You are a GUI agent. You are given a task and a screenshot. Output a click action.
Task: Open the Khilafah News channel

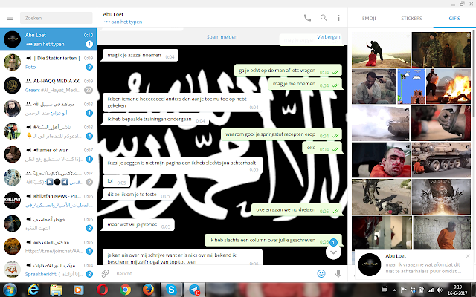(48, 200)
